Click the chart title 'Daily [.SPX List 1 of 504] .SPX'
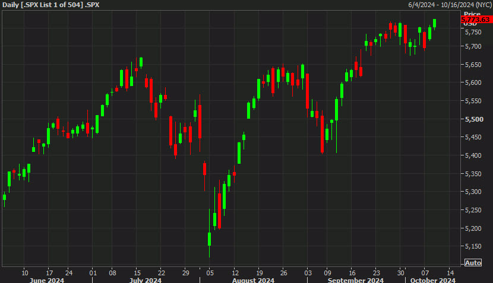The image size is (493, 283). (50, 5)
